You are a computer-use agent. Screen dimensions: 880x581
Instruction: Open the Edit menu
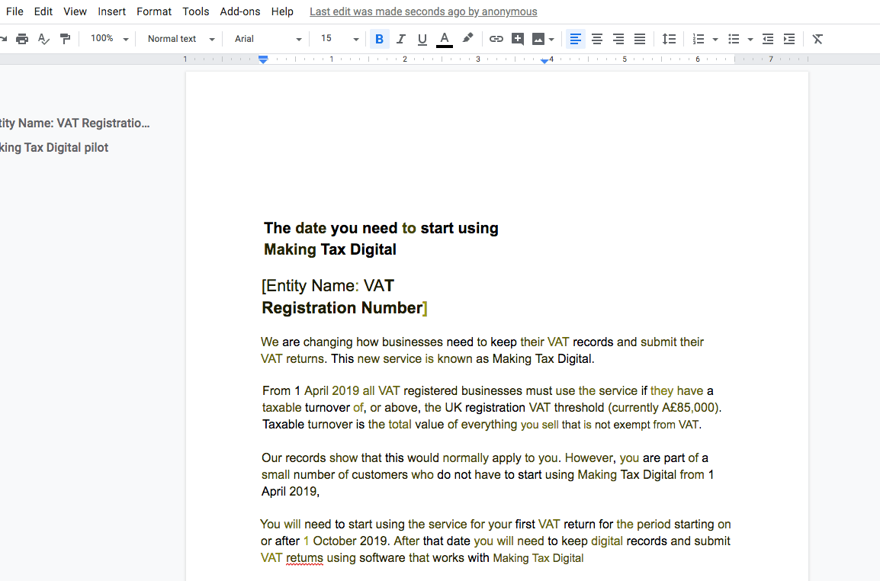(43, 11)
